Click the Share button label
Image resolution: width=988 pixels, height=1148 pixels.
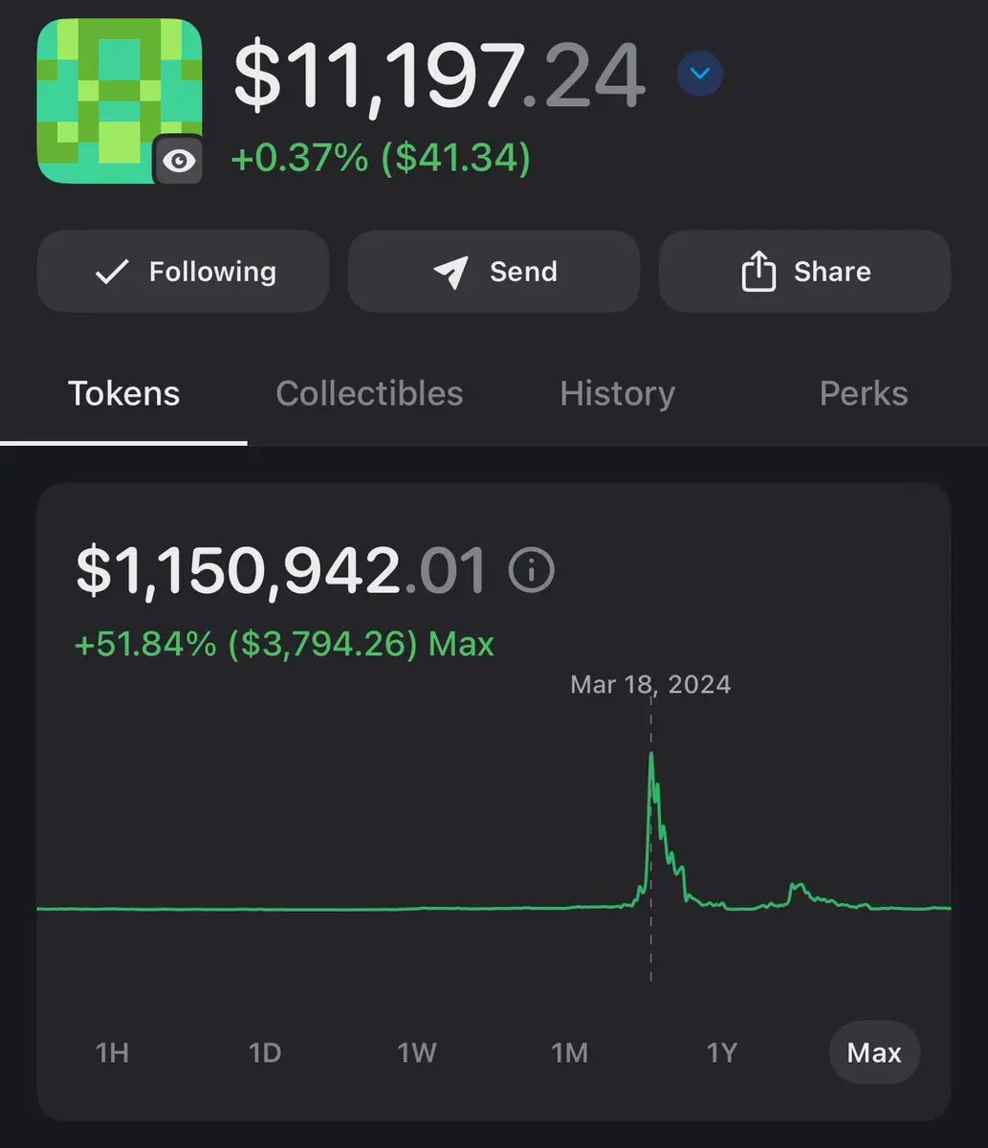pyautogui.click(x=832, y=272)
